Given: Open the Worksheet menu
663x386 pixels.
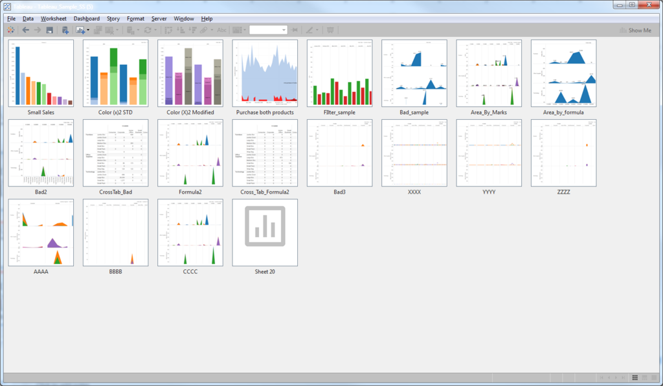Looking at the screenshot, I should click(53, 19).
